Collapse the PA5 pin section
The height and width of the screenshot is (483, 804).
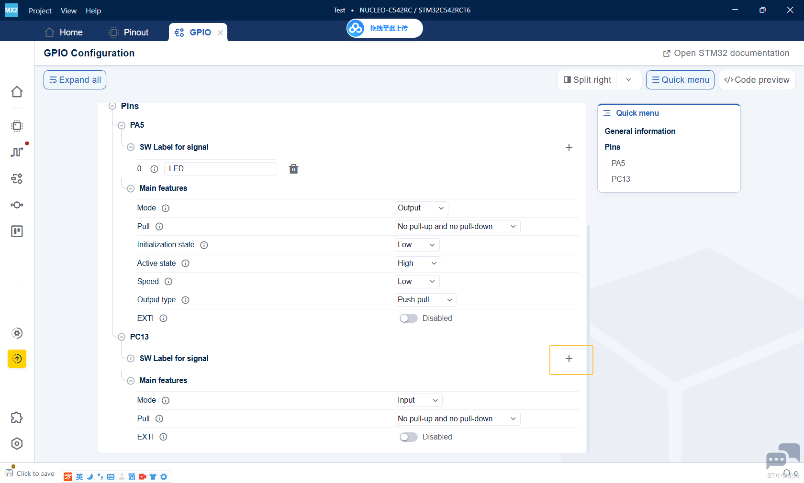pos(122,125)
